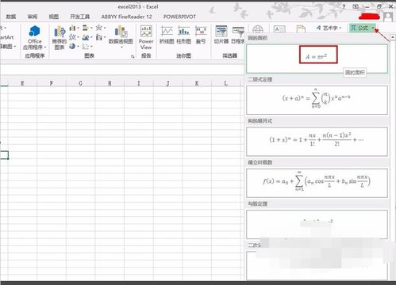Open Power View report
396x285 pixels.
pyautogui.click(x=146, y=38)
